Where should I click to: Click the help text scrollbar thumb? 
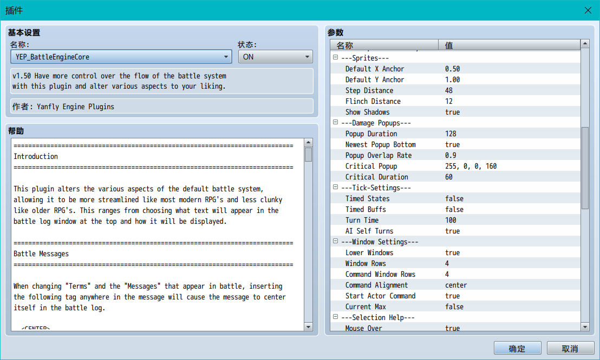[309, 155]
